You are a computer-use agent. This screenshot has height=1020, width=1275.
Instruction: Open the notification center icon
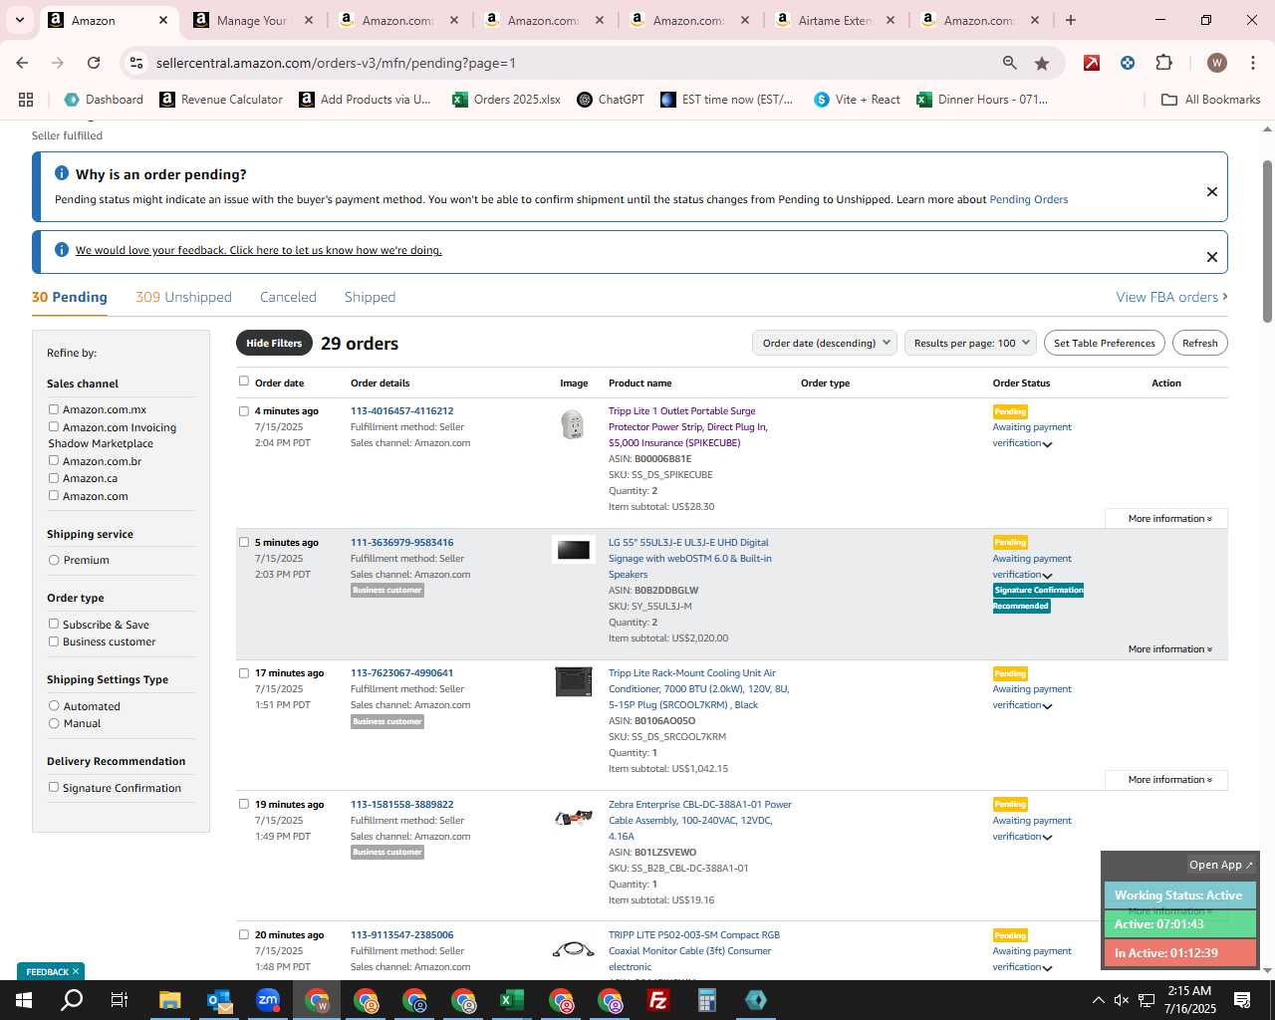[x=1242, y=1000]
